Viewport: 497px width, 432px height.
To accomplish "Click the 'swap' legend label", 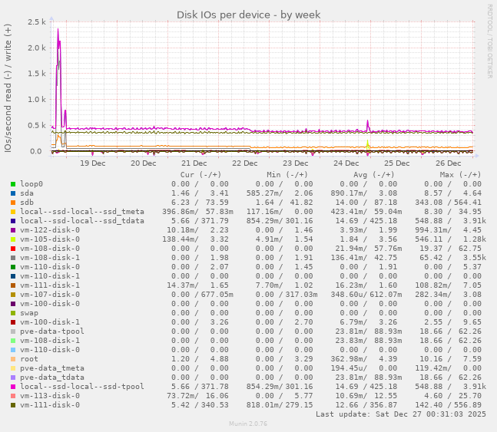I will 29,313.
